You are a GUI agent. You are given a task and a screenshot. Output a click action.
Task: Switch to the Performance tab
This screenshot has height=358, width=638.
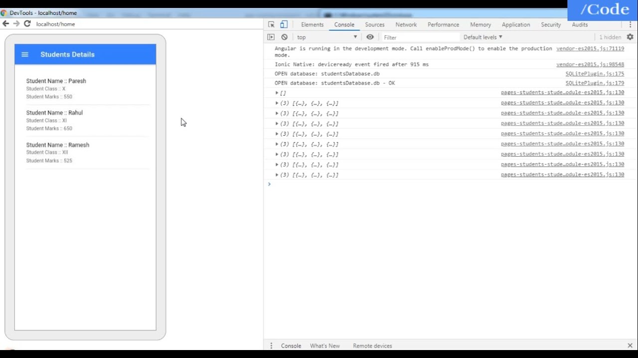[443, 24]
